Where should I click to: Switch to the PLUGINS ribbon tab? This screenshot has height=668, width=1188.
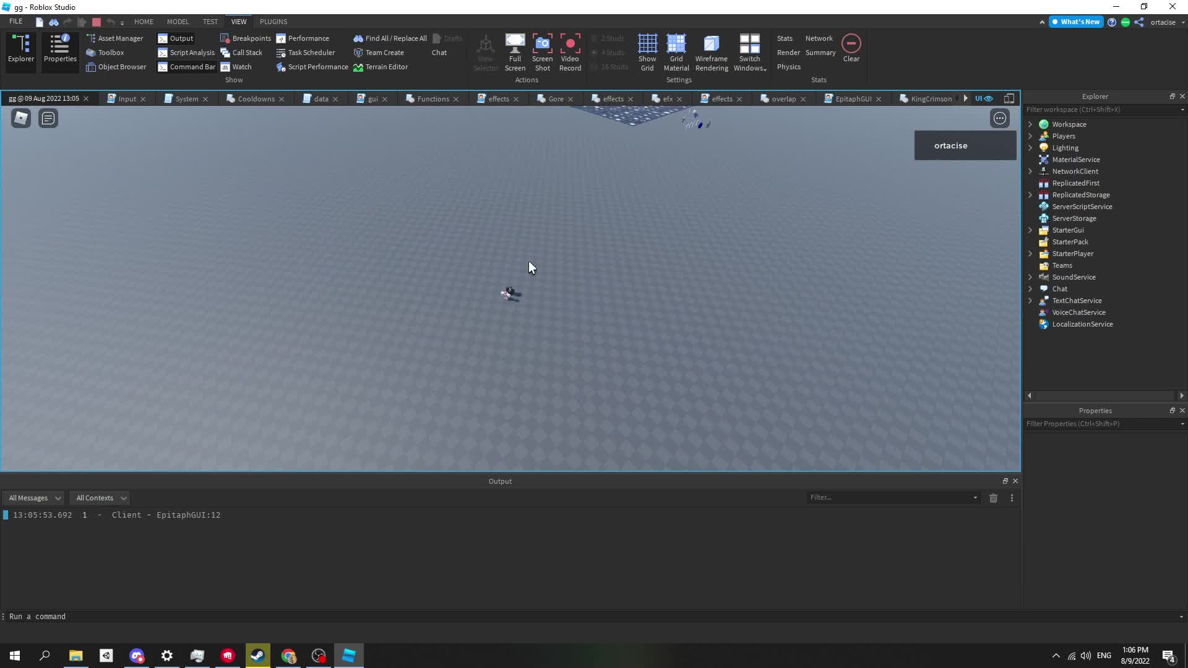tap(273, 22)
